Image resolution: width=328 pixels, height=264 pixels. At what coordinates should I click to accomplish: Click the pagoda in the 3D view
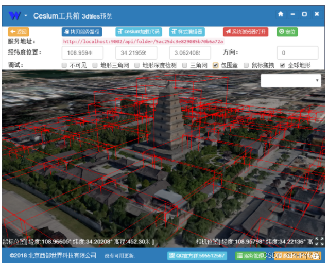click(168, 122)
